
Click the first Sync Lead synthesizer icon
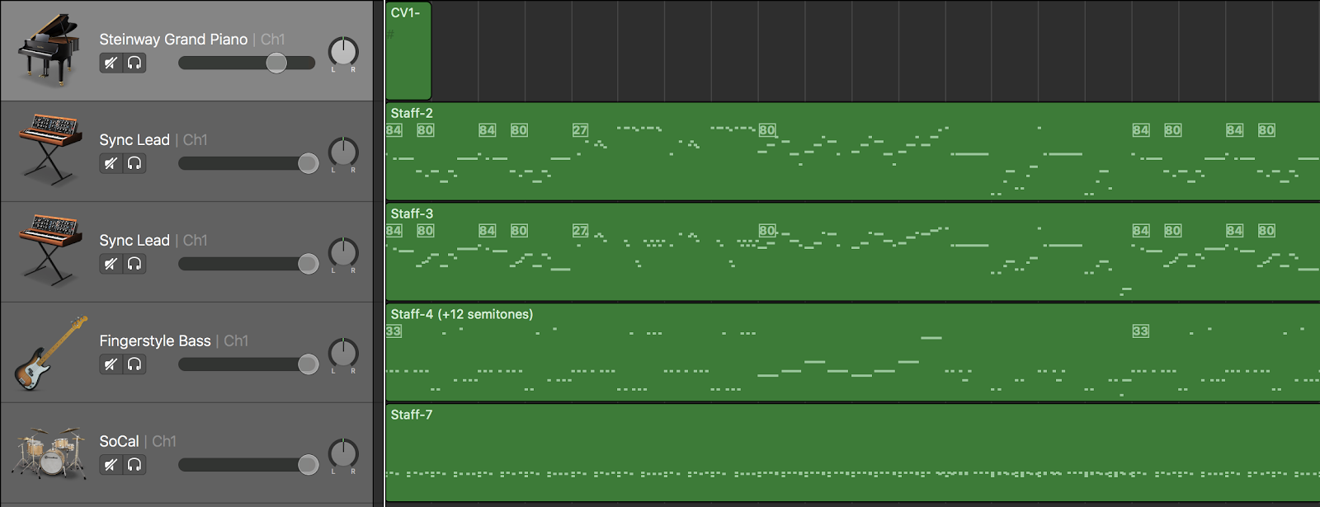click(49, 149)
